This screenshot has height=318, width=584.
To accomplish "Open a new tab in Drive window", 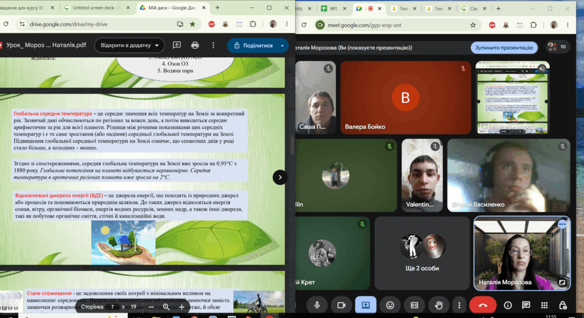I will pyautogui.click(x=217, y=8).
